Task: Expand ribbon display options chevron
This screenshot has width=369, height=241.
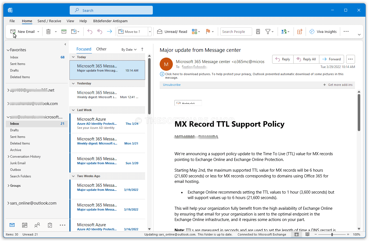Action: click(x=359, y=35)
